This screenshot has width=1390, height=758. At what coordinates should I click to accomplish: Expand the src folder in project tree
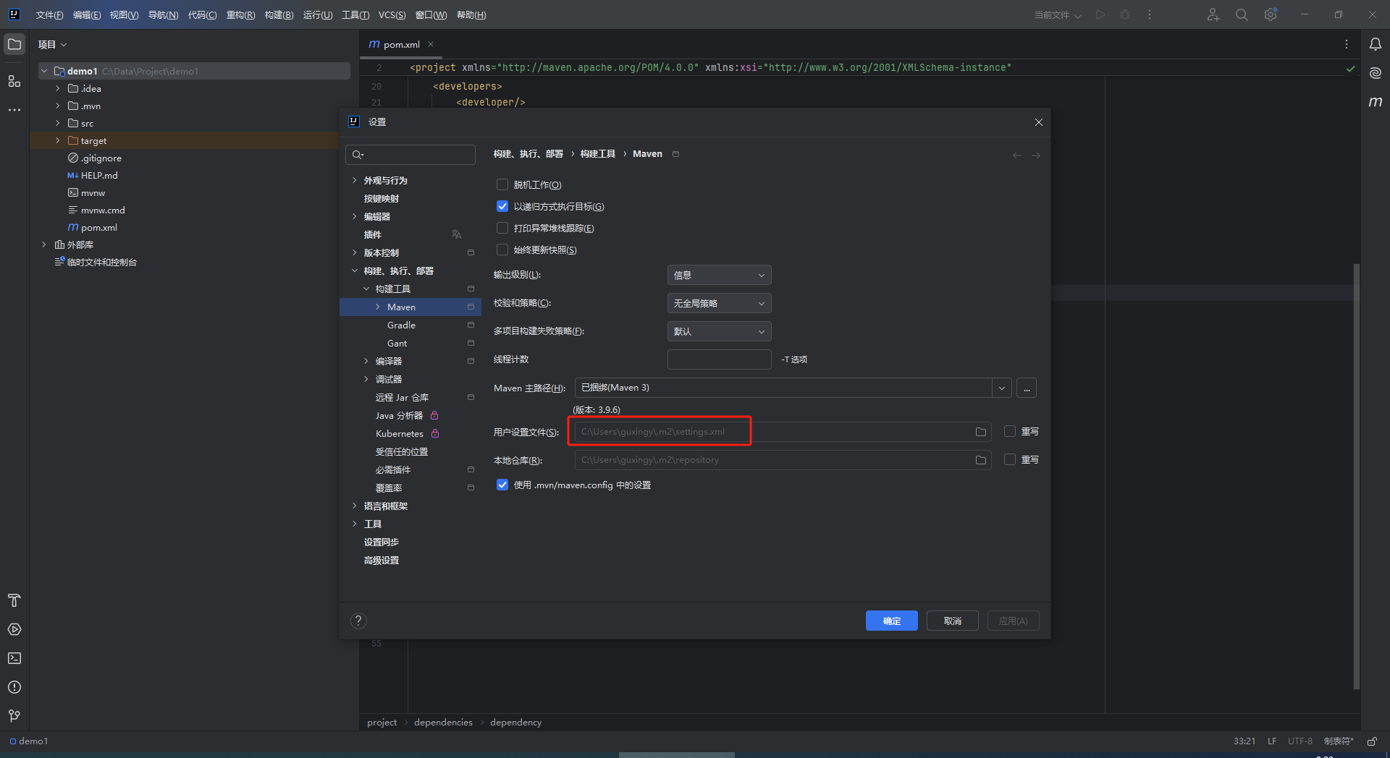pyautogui.click(x=58, y=123)
